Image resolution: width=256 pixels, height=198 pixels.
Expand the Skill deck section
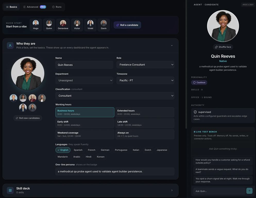pos(172,190)
